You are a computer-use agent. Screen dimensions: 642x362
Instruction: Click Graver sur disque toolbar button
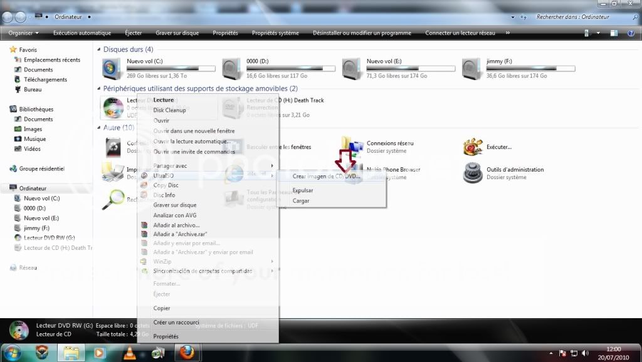pyautogui.click(x=177, y=33)
